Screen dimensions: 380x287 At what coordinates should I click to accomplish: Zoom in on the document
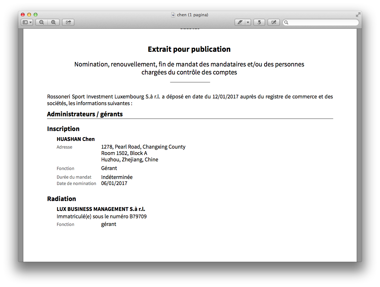53,22
